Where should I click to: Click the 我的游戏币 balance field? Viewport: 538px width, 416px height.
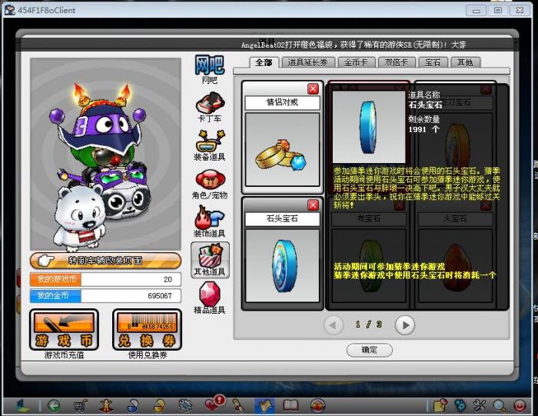[105, 279]
